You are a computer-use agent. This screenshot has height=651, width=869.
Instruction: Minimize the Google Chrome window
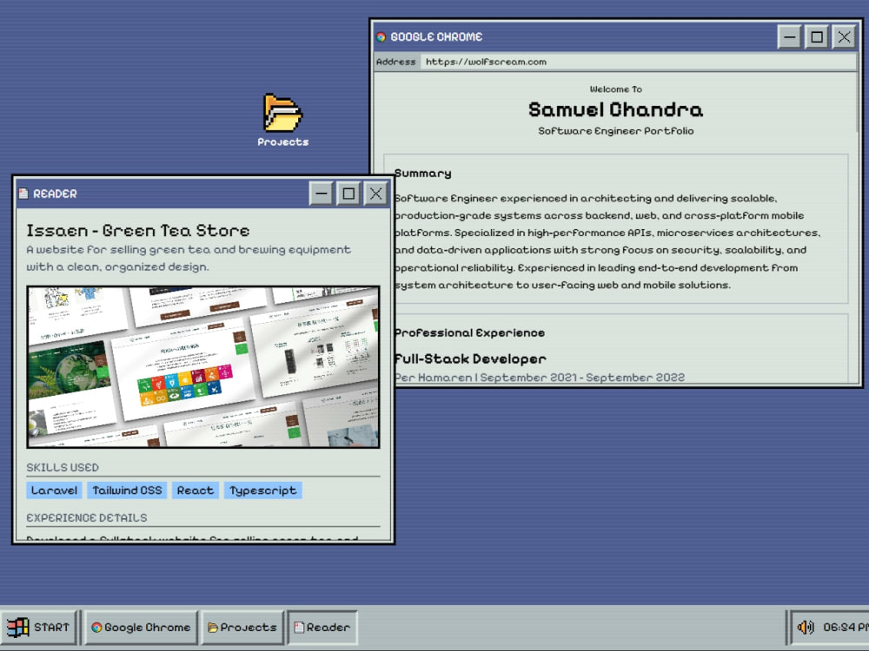790,37
